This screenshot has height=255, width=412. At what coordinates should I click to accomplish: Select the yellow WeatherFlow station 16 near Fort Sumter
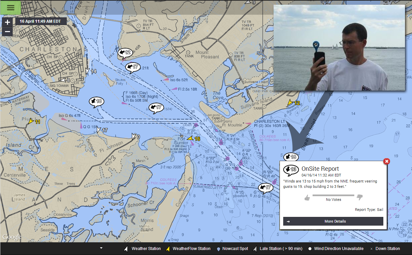(x=193, y=138)
